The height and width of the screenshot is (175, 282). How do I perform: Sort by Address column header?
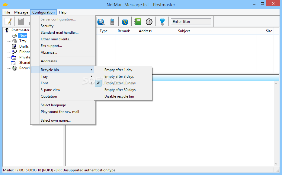pos(157,31)
